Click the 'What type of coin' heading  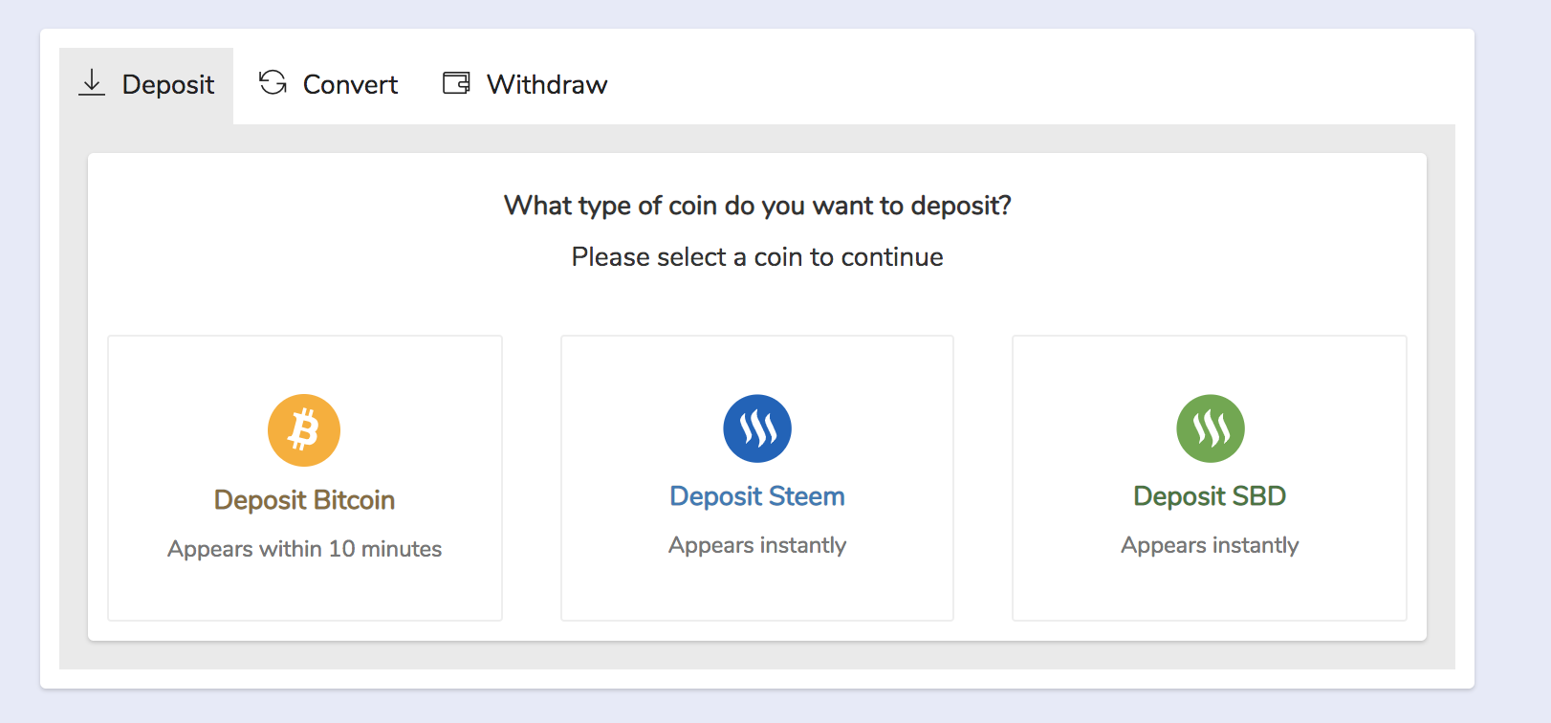[757, 206]
